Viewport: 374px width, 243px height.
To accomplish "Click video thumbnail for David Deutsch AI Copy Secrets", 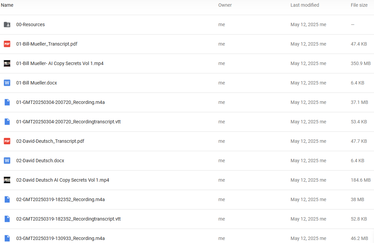I will (x=7, y=180).
